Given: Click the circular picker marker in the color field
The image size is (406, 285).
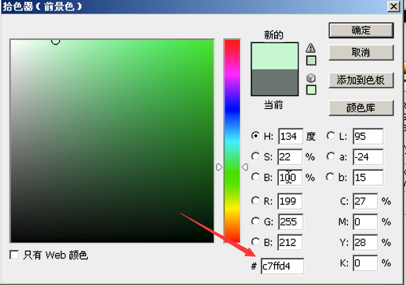Looking at the screenshot, I should point(56,41).
